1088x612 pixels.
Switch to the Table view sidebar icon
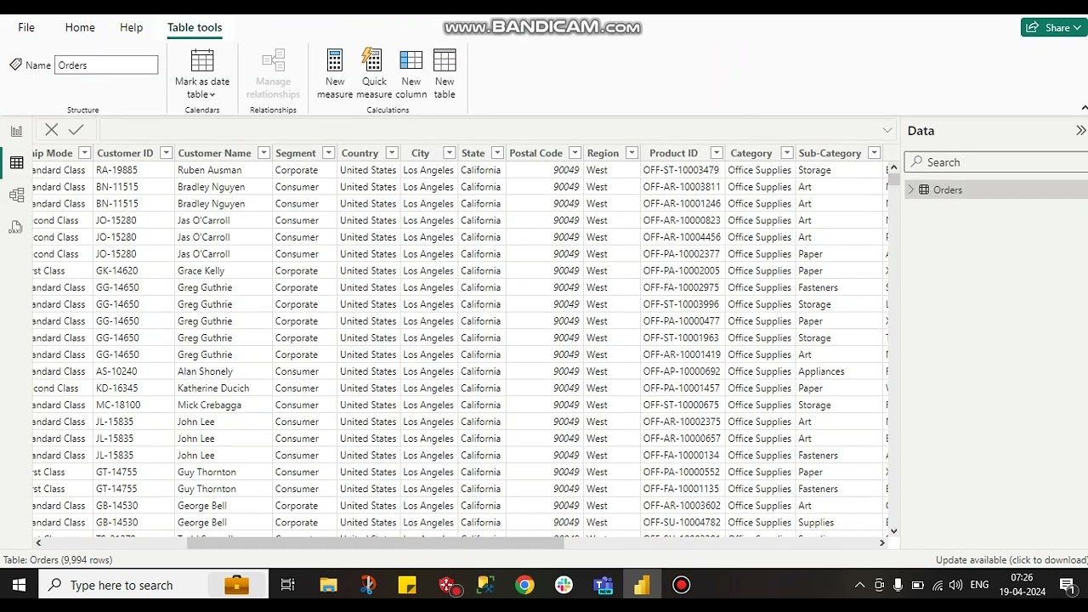16,162
